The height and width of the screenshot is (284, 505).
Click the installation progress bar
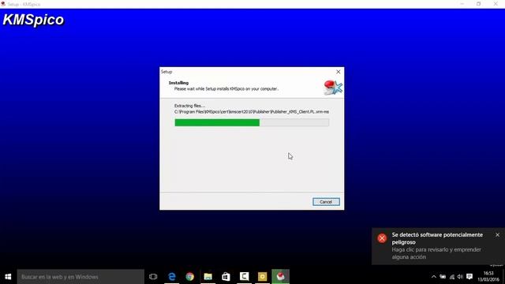pos(252,122)
